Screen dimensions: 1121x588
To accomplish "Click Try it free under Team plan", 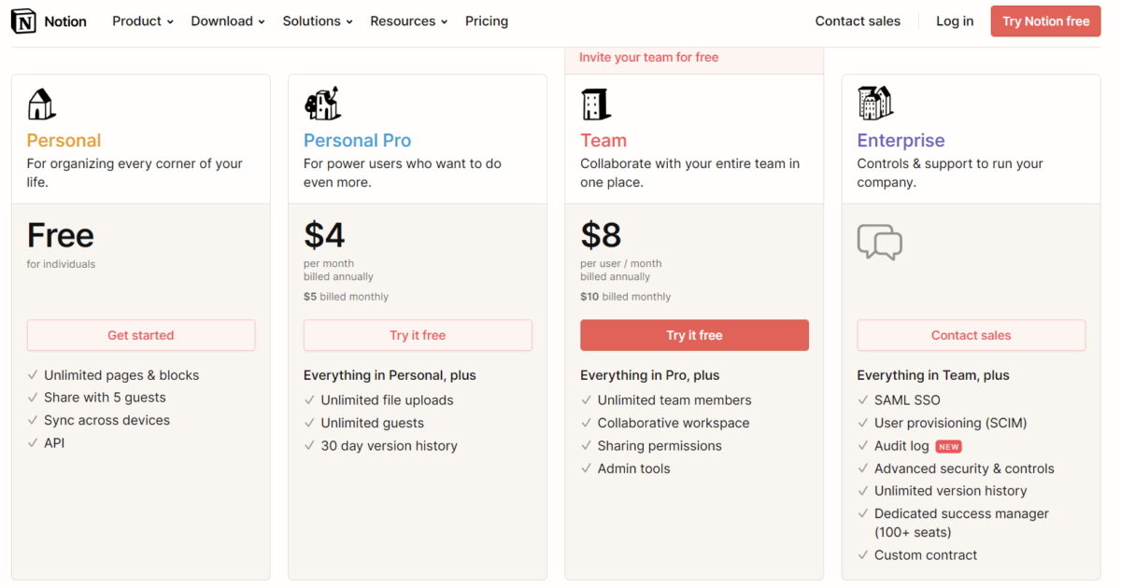I will tap(694, 335).
